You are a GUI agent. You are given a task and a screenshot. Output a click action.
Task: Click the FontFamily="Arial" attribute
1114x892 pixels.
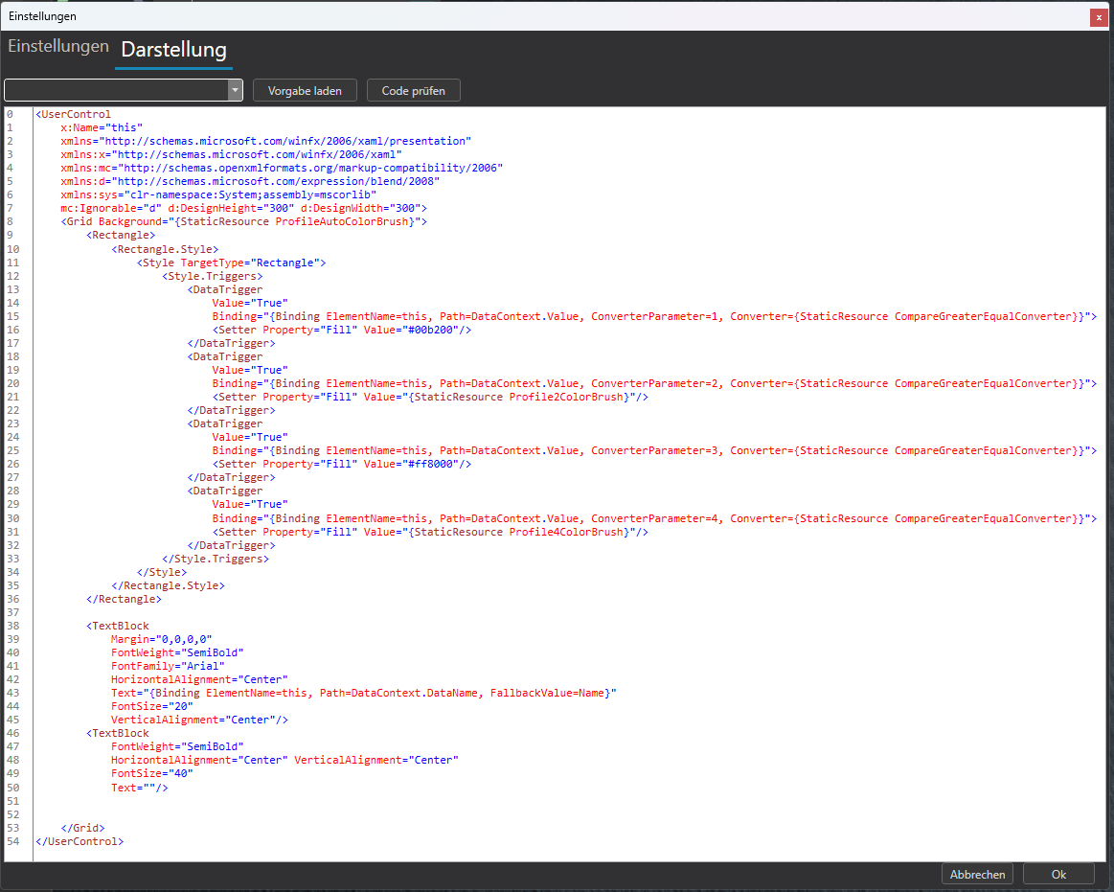[x=168, y=666]
